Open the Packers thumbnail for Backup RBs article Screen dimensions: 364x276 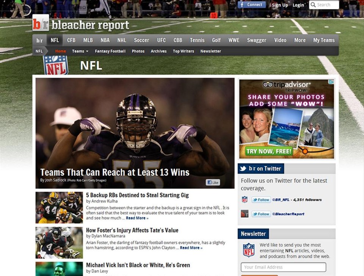click(x=59, y=207)
